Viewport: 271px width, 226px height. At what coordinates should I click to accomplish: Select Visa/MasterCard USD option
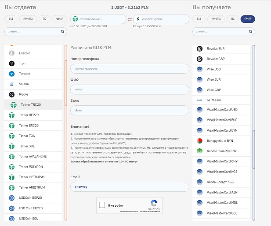[x=222, y=110]
